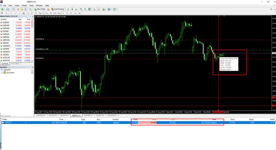Image resolution: width=276 pixels, height=150 pixels.
Task: Toggle the Auto Scroll chart icon
Action: pyautogui.click(x=95, y=9)
